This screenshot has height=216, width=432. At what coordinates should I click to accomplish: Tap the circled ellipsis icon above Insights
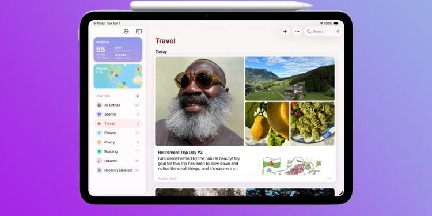coord(126,32)
